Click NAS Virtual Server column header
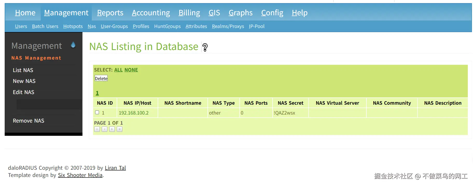The height and width of the screenshot is (185, 473). pos(337,103)
